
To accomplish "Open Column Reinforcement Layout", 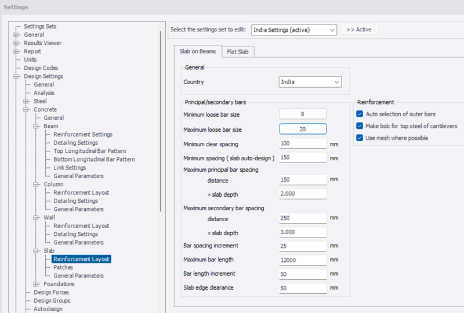I will tap(81, 192).
